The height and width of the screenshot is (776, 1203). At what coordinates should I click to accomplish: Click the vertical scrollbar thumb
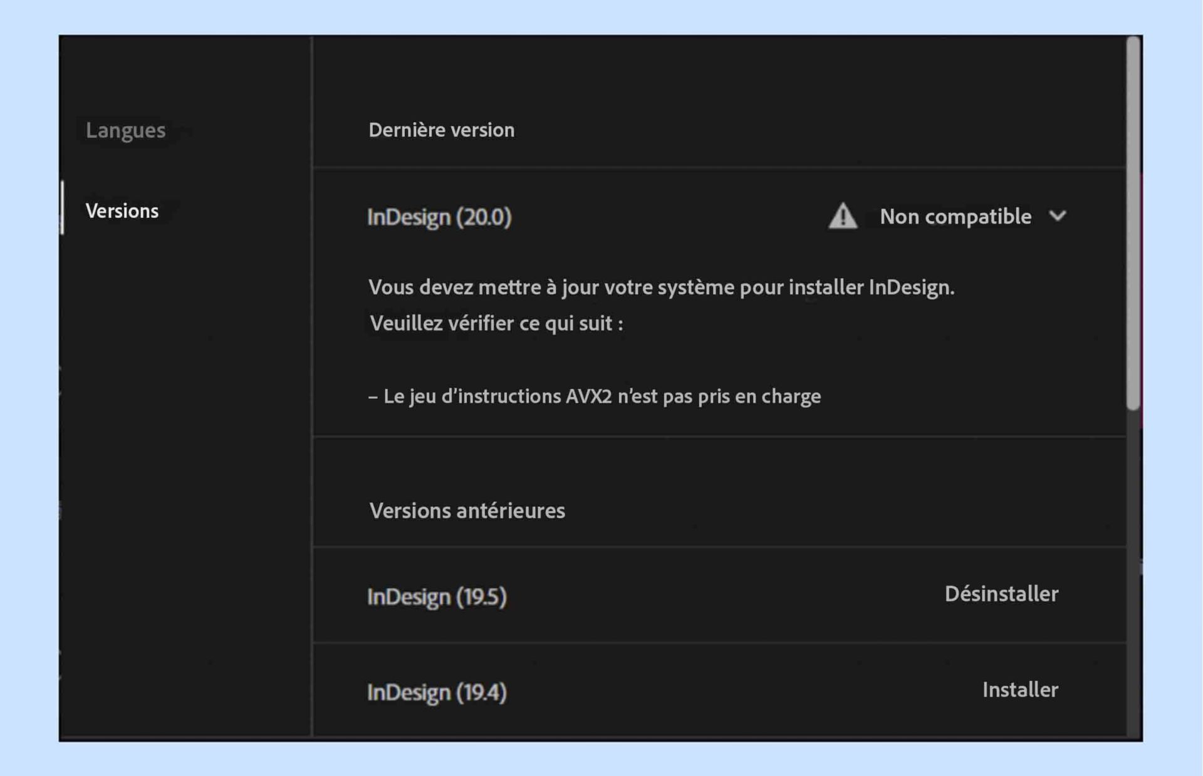[x=1133, y=222]
